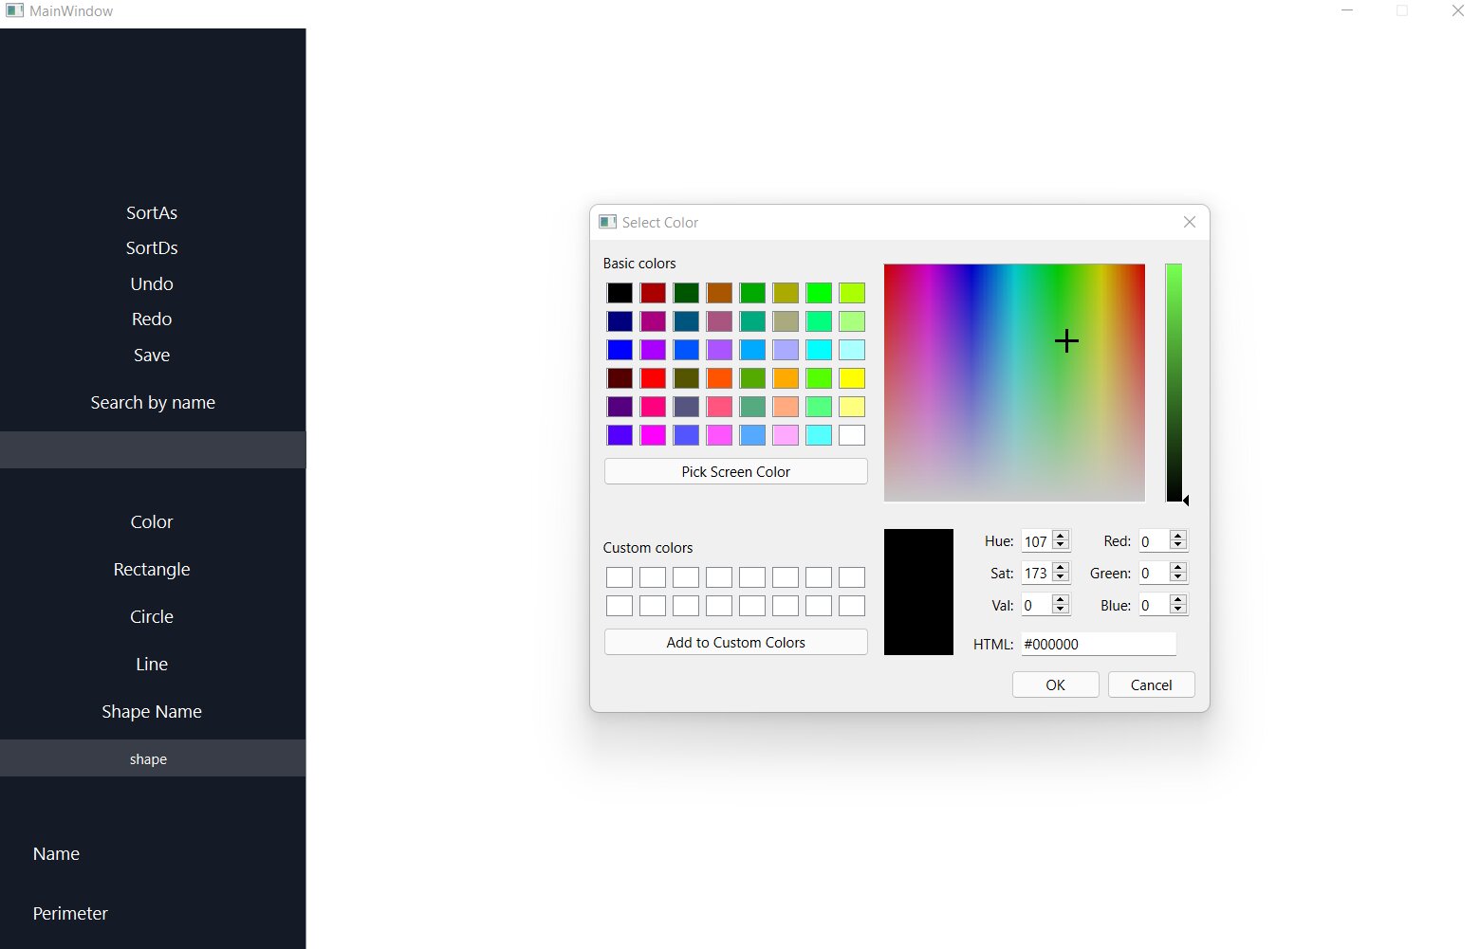Click the Pick Screen Color button

[735, 471]
